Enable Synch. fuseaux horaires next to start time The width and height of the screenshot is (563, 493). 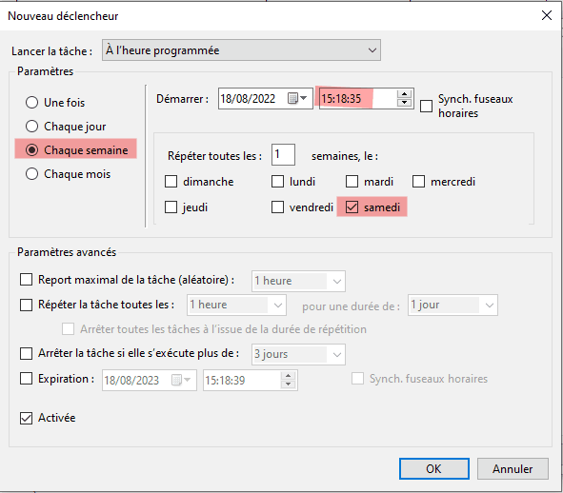[x=426, y=106]
